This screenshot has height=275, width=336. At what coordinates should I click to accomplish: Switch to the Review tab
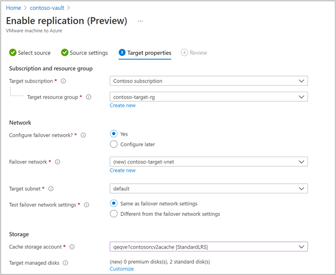(x=194, y=53)
